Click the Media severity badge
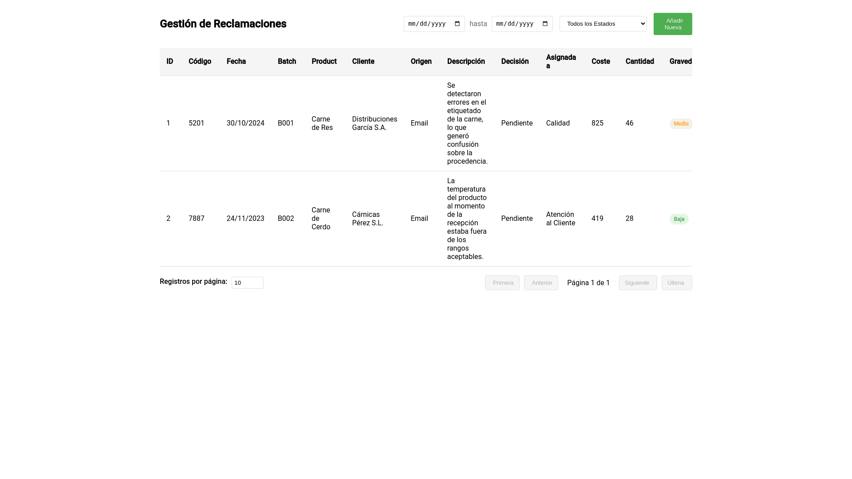Image resolution: width=852 pixels, height=479 pixels. coord(681,124)
